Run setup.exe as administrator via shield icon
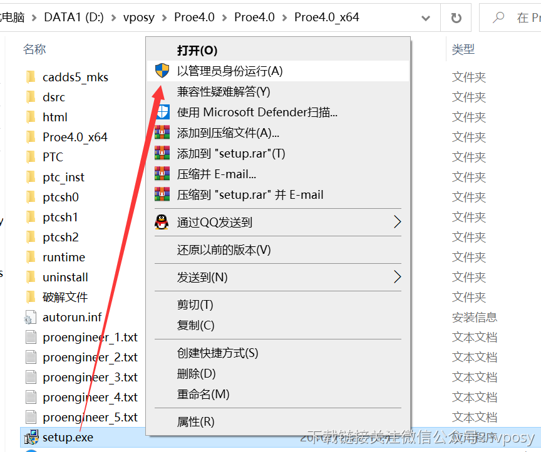The height and width of the screenshot is (452, 541). [x=162, y=70]
